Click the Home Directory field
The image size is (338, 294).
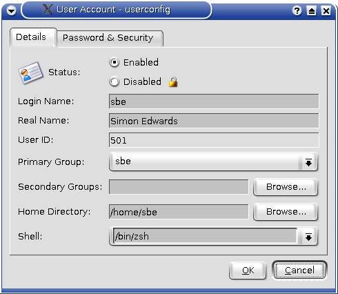coord(179,212)
